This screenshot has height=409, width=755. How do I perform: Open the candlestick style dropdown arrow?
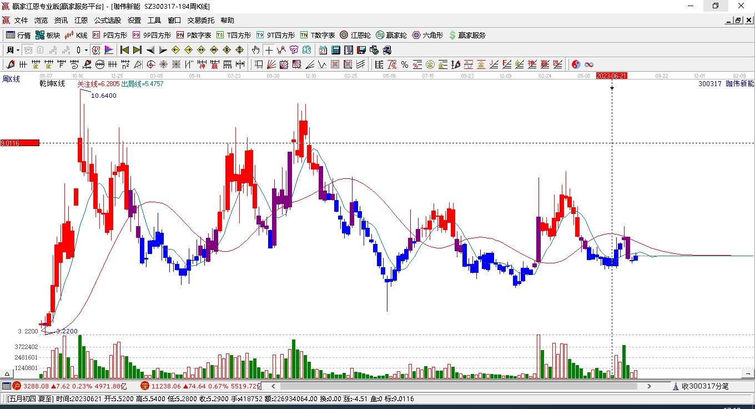tap(86, 50)
